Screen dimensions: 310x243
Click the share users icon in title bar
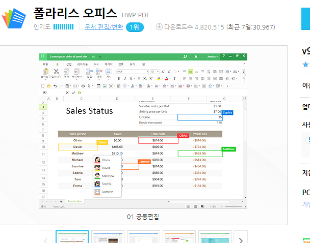point(185,56)
